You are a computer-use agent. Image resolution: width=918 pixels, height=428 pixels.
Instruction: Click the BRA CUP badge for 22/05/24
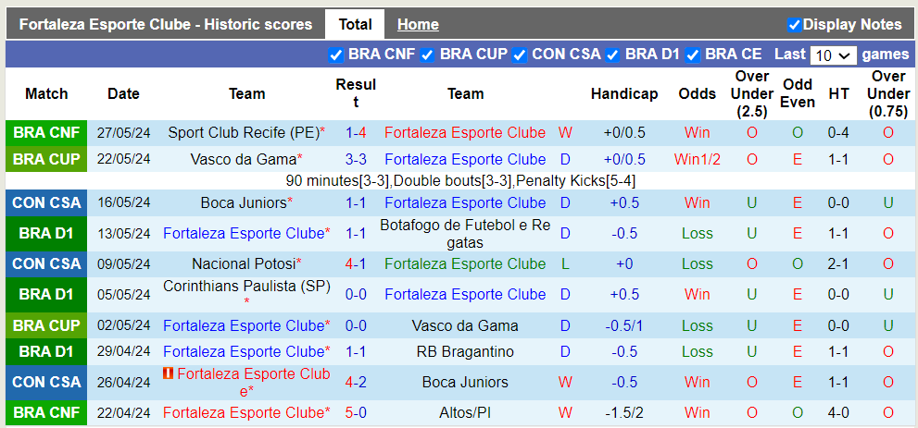46,159
